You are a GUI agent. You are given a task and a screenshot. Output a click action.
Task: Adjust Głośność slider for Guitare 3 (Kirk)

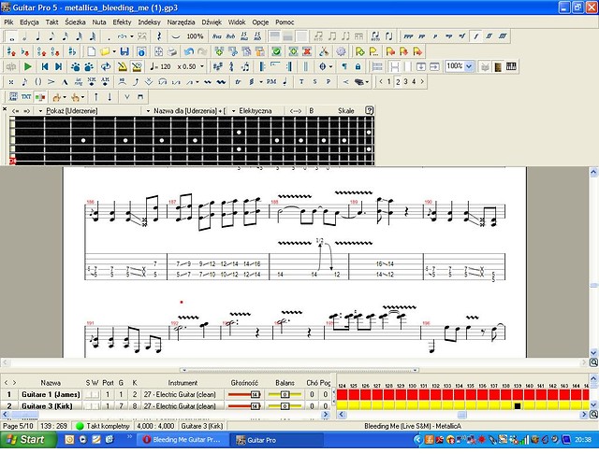[x=244, y=406]
